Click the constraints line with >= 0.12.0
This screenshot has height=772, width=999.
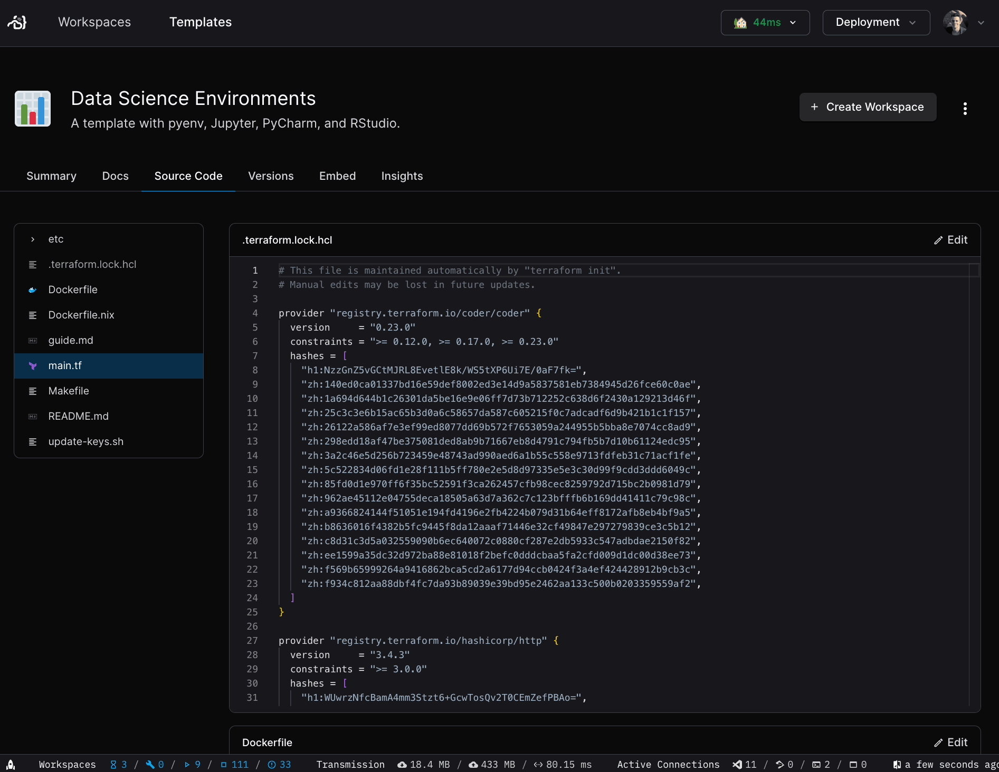[424, 342]
